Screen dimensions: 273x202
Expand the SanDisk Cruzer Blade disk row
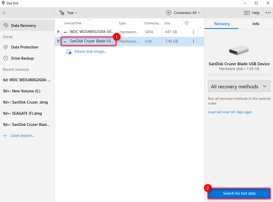(58, 41)
